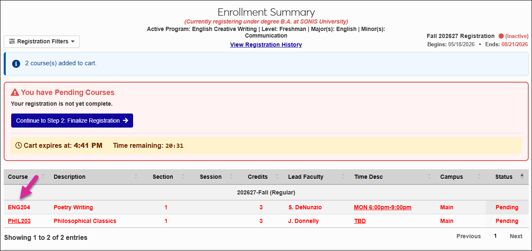Click the Previous pagination button

tap(468, 236)
